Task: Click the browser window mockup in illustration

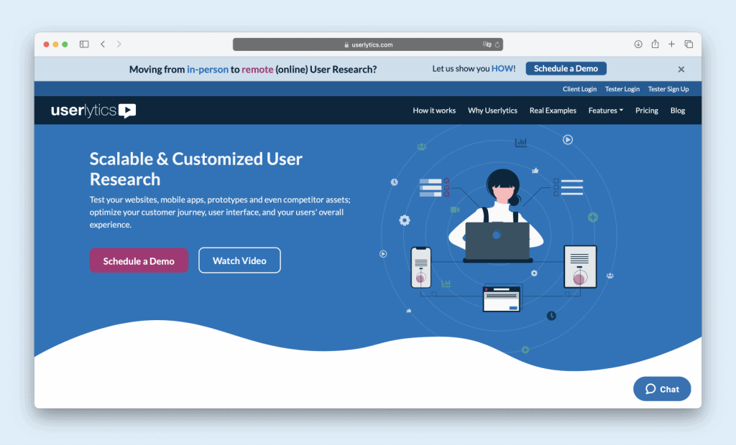Action: pos(502,299)
